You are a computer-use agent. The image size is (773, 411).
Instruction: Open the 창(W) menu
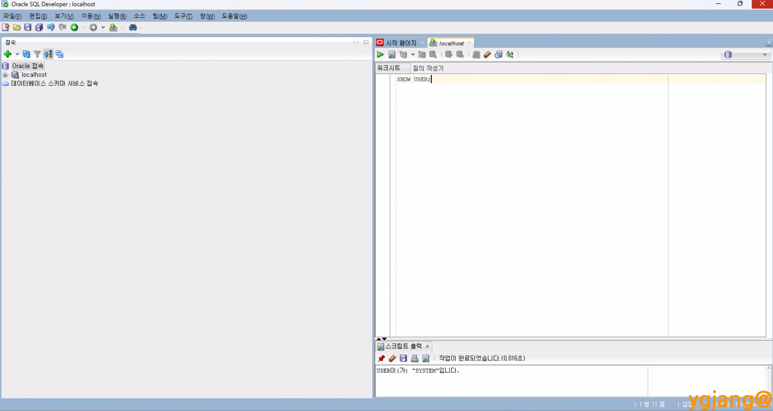[x=207, y=16]
